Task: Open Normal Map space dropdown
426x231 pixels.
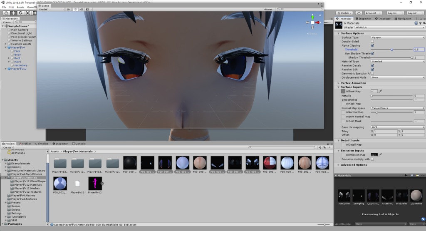Action: 397,108
